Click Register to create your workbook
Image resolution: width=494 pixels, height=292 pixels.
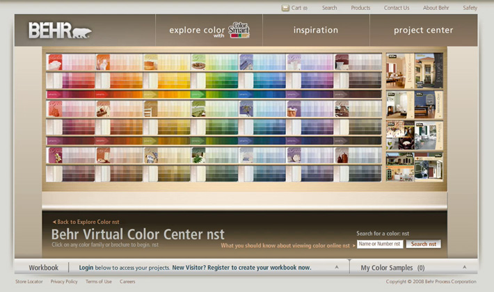[x=259, y=268]
